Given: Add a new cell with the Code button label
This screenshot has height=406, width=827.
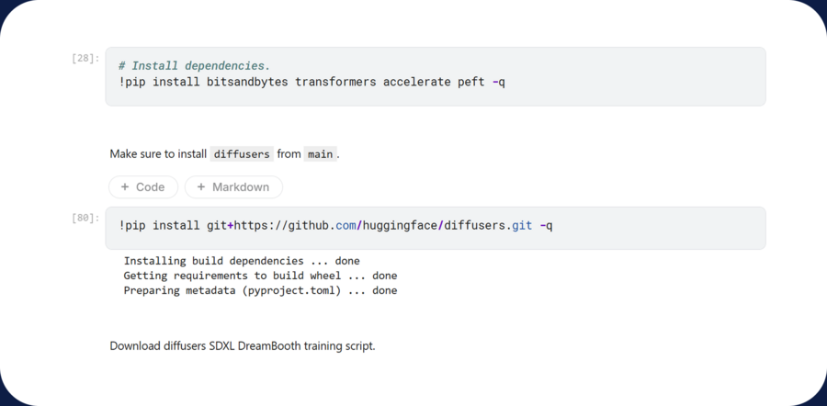Looking at the screenshot, I should pyautogui.click(x=150, y=187).
